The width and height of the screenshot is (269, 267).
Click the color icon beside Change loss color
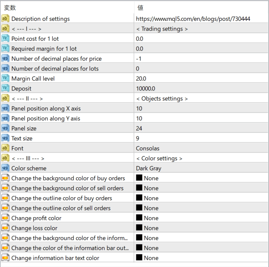click(x=5, y=228)
